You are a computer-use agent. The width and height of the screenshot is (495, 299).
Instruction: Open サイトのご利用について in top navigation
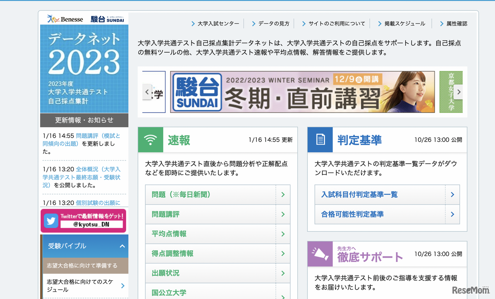pyautogui.click(x=337, y=24)
